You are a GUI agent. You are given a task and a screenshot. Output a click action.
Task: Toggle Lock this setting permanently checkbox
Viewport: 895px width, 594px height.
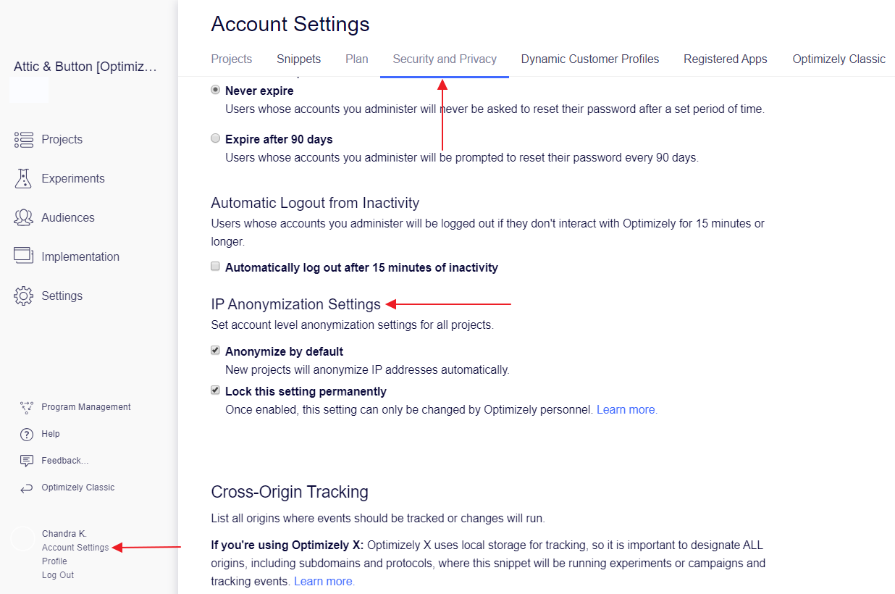tap(215, 390)
